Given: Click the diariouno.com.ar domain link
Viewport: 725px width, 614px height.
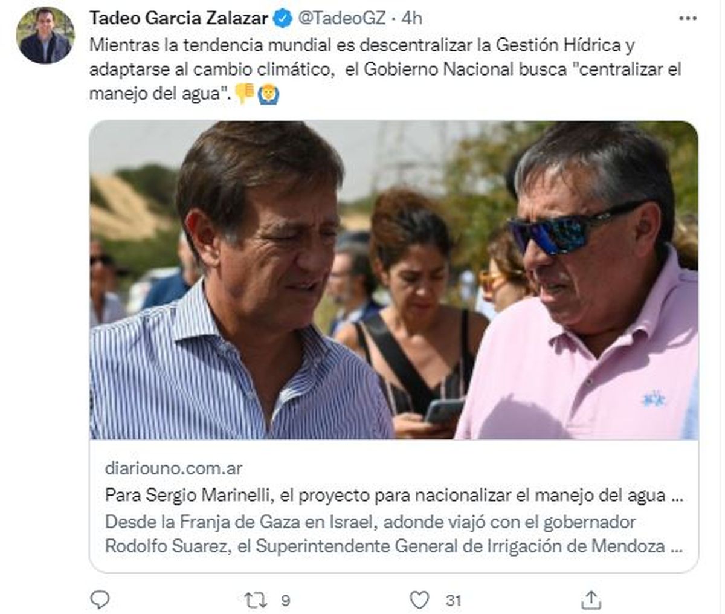Looking at the screenshot, I should [174, 468].
